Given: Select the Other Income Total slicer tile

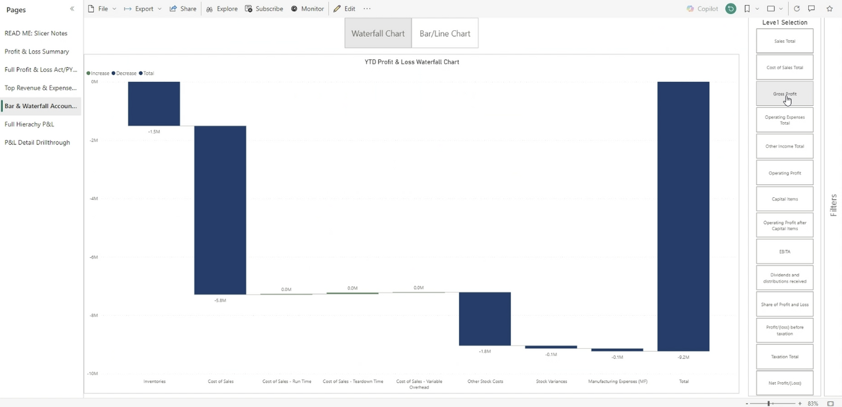Looking at the screenshot, I should pos(785,146).
